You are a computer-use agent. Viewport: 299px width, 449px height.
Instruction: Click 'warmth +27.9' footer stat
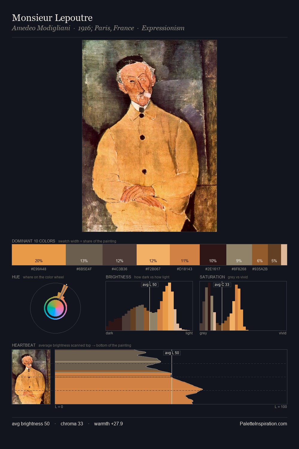point(109,424)
